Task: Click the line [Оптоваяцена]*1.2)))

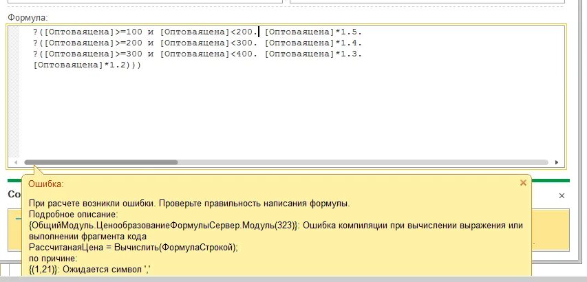Action: 87,65
